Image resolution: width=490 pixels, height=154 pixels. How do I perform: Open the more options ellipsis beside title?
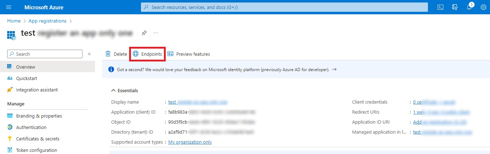[156, 33]
